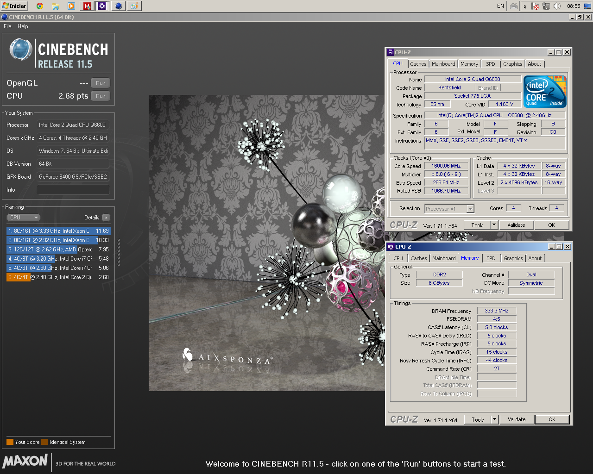Select ranking row 12C/12T AMD Opteron
Viewport: 593px width, 474px height.
tap(58, 249)
